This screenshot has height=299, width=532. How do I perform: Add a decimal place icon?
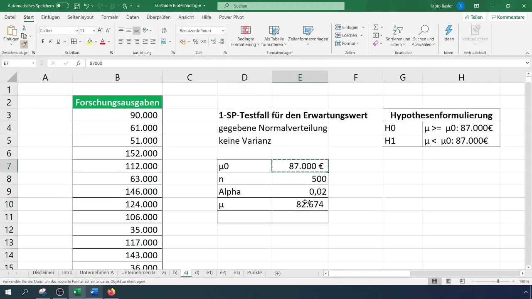pyautogui.click(x=214, y=42)
